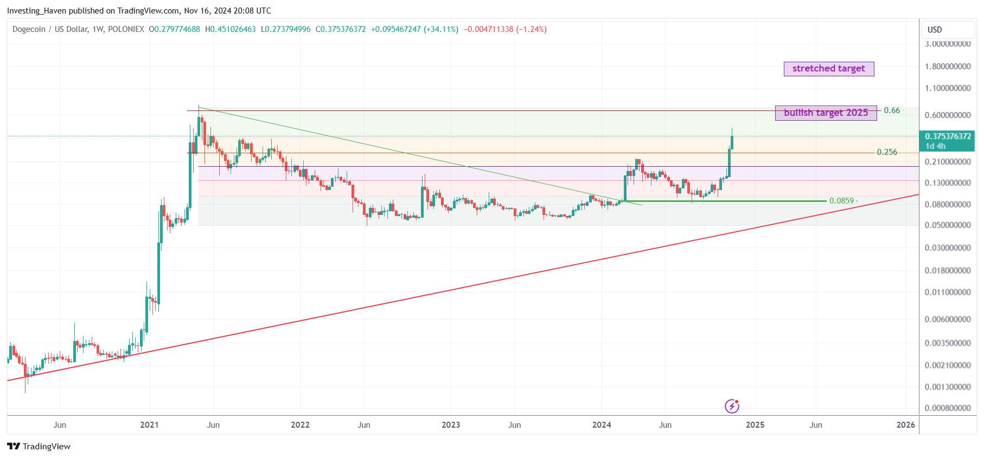Click the 0.003500000 price axis label
The height and width of the screenshot is (458, 984).
point(948,343)
